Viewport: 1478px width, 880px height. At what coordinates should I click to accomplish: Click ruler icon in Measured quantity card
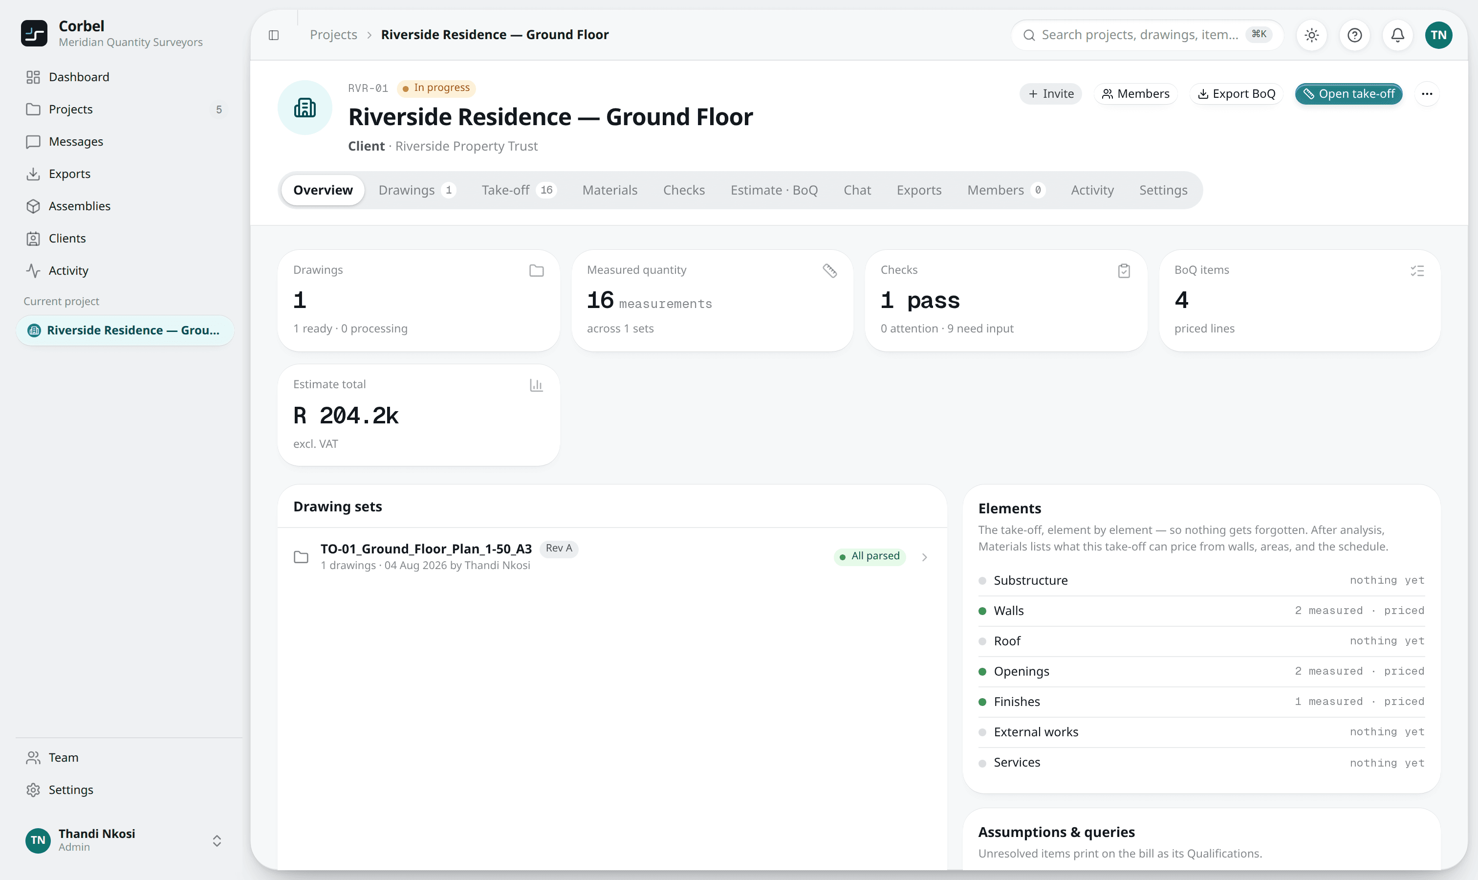coord(829,270)
